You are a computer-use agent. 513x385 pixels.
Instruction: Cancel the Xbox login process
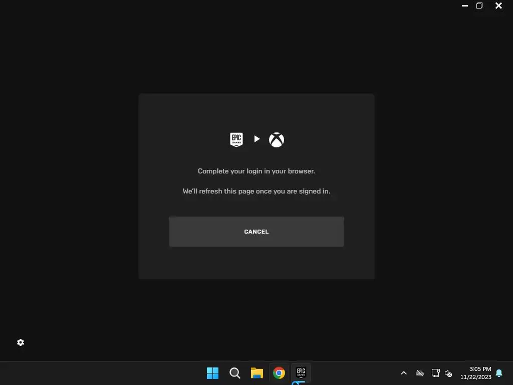point(256,232)
